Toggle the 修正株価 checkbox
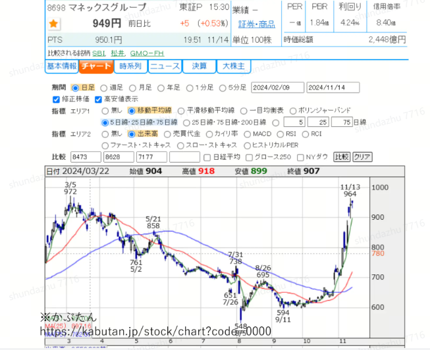 point(56,99)
